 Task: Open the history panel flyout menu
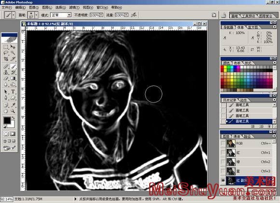(x=275, y=100)
